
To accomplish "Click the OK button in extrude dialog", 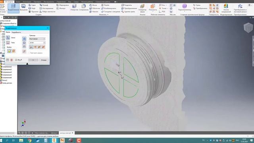I will (33, 60).
